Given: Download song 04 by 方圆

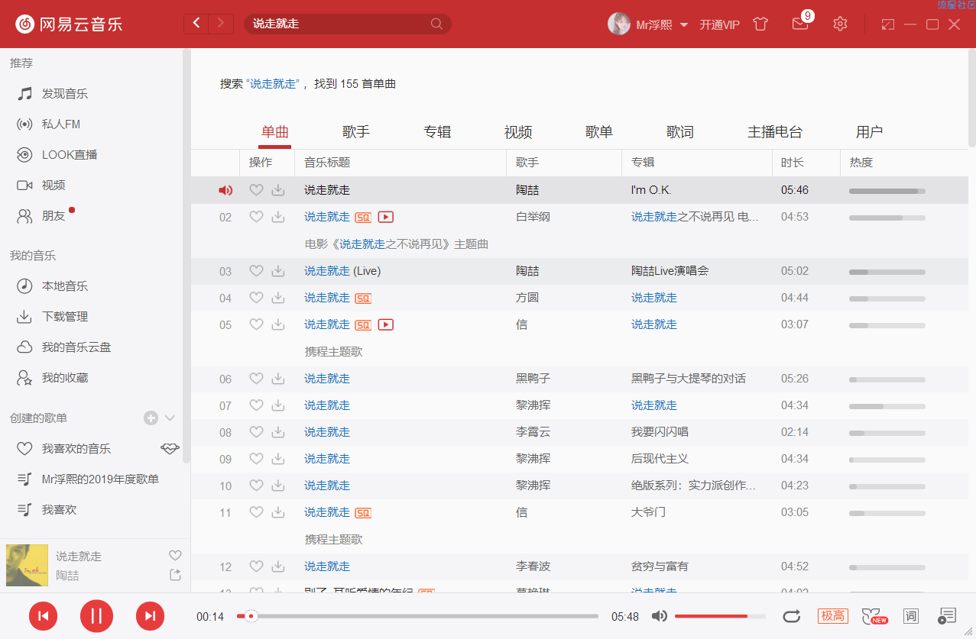Looking at the screenshot, I should [x=278, y=298].
